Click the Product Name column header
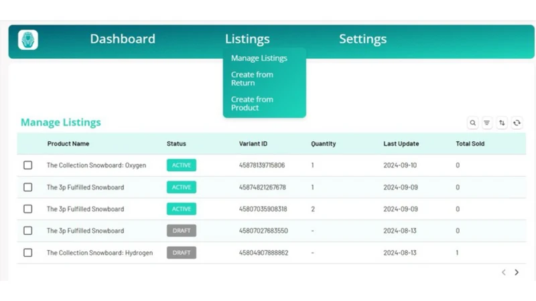 coord(68,144)
